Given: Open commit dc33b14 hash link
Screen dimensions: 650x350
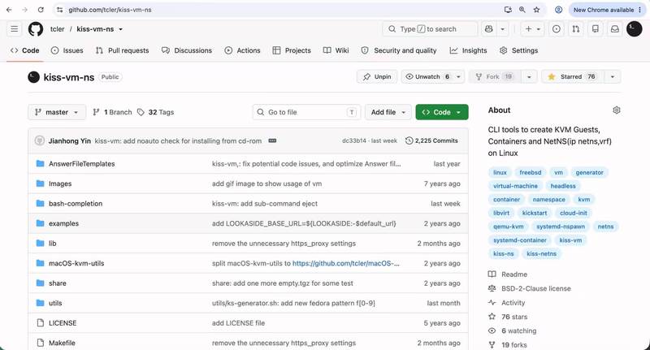Looking at the screenshot, I should coord(353,140).
